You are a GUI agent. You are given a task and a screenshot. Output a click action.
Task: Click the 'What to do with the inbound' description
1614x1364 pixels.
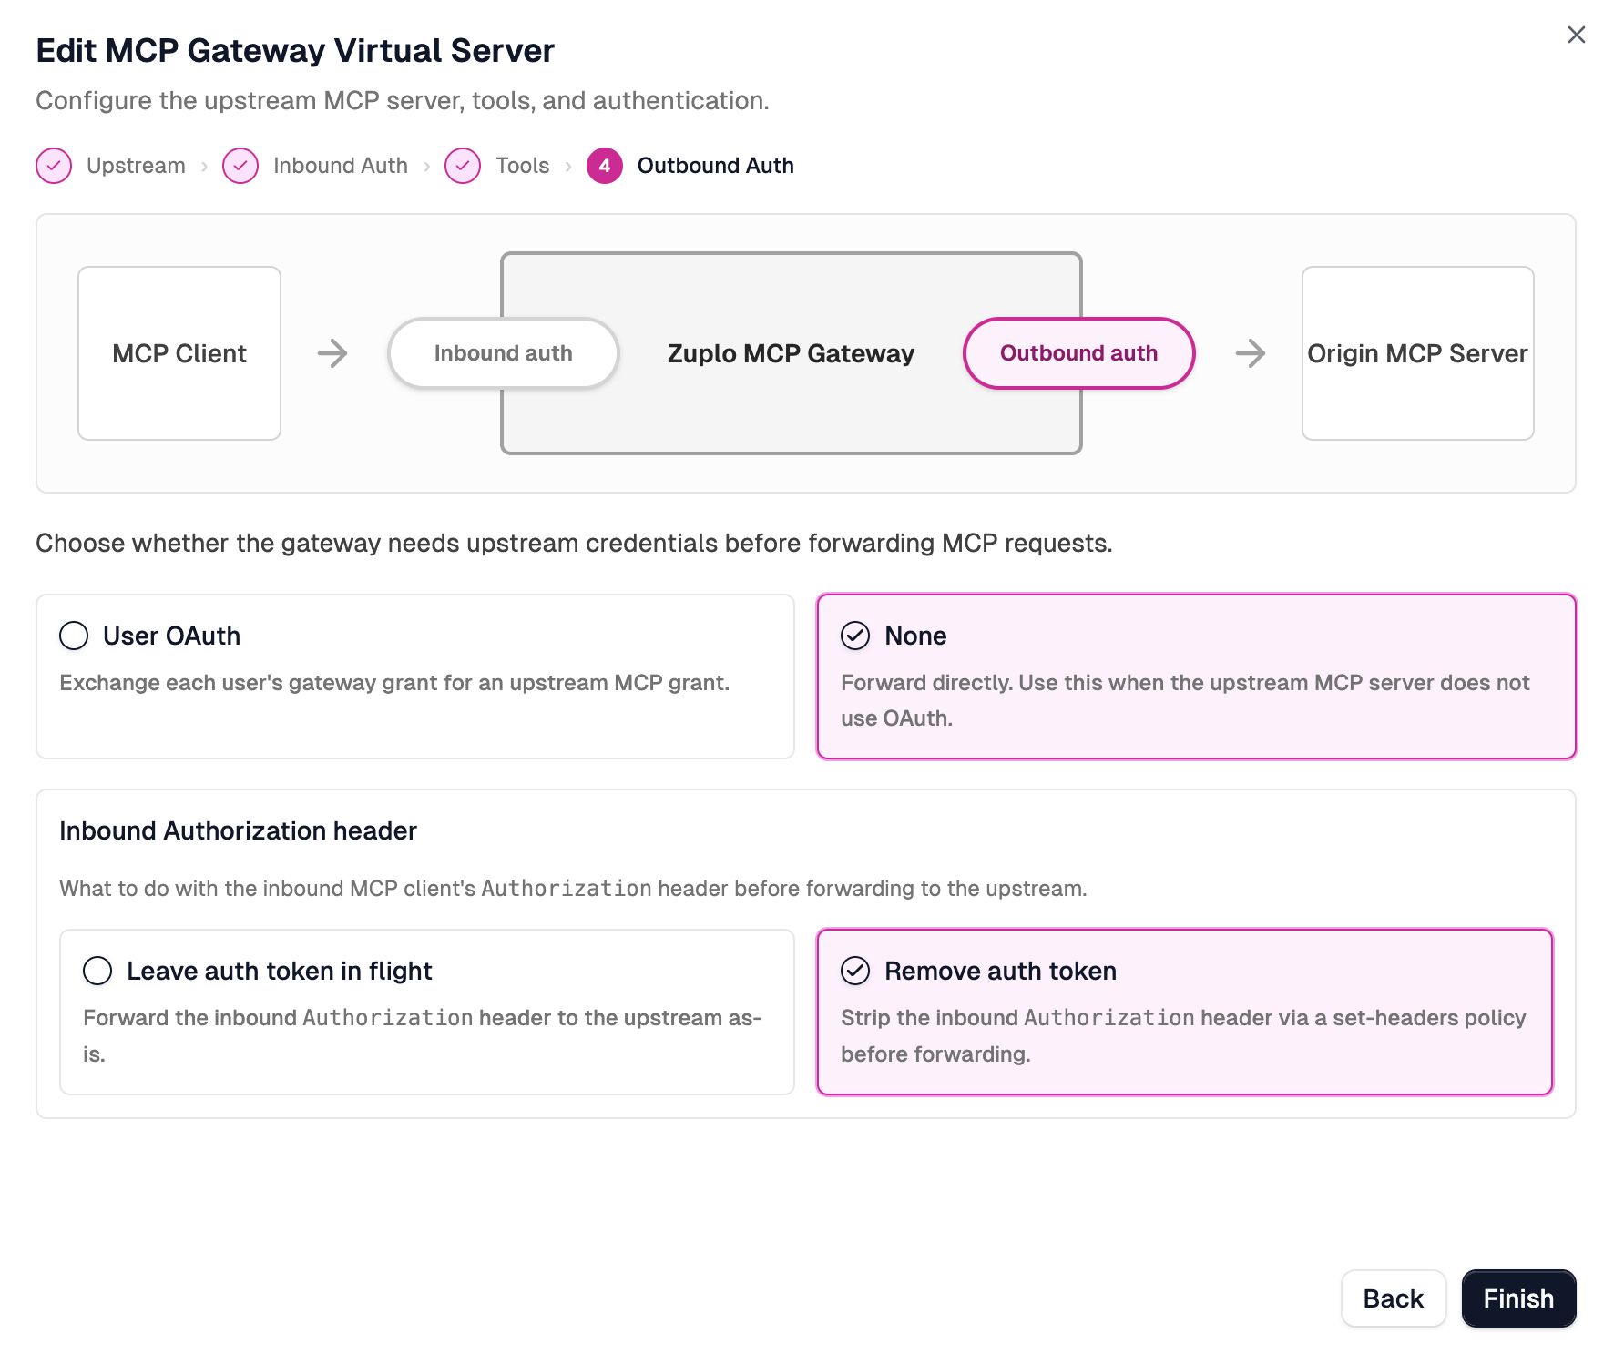pyautogui.click(x=573, y=888)
